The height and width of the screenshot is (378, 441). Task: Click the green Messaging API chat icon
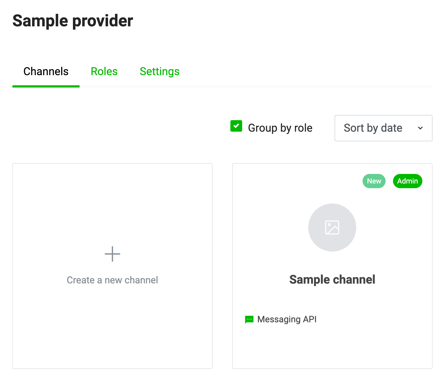point(249,320)
